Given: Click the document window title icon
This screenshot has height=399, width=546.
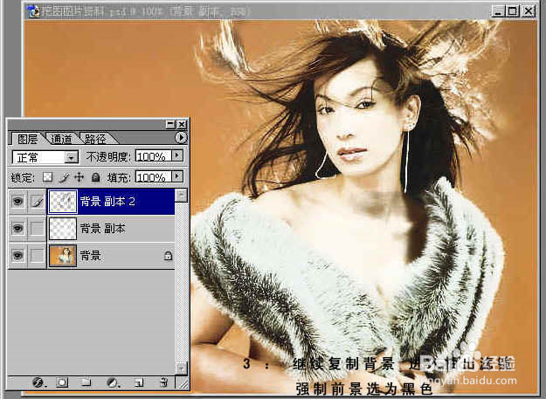Looking at the screenshot, I should click(34, 11).
